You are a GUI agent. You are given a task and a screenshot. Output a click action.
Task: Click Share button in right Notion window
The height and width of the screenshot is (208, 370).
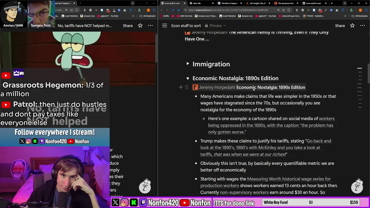click(340, 26)
